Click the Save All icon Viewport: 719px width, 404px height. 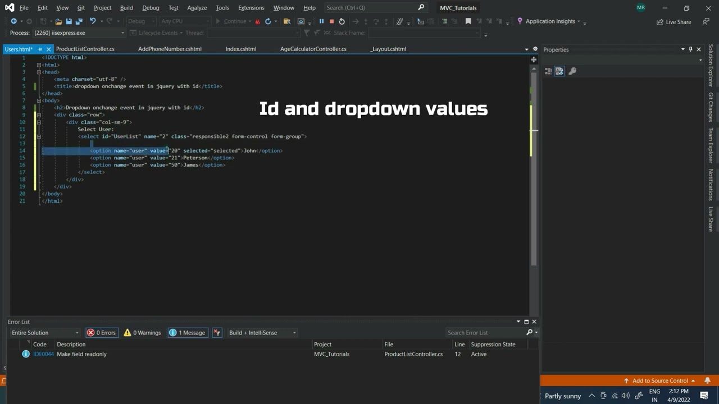pos(79,21)
